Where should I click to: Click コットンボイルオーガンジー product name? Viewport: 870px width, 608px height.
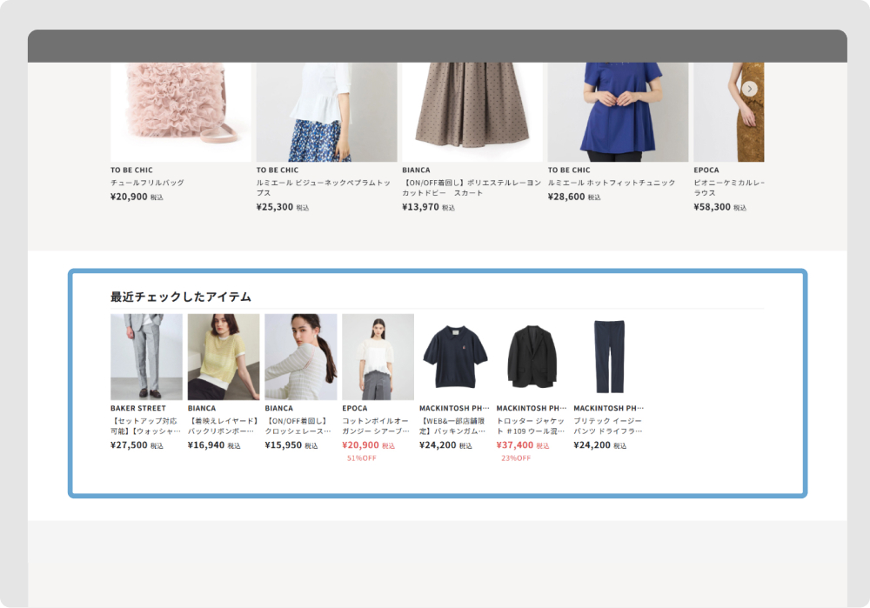376,426
